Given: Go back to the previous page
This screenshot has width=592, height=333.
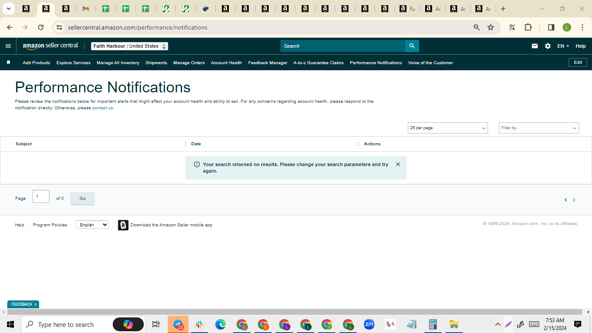Looking at the screenshot, I should [x=10, y=27].
